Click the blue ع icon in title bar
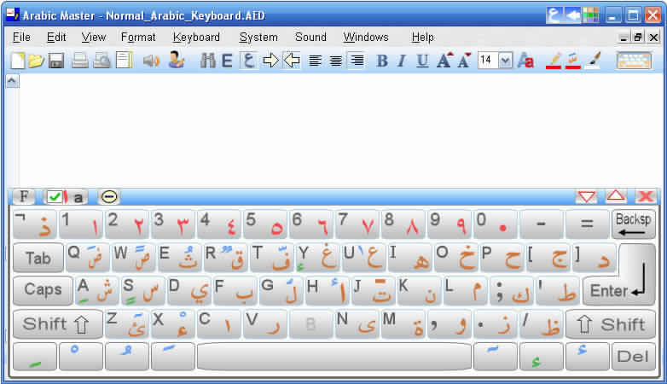Screen dimensions: 667x384 coord(554,15)
